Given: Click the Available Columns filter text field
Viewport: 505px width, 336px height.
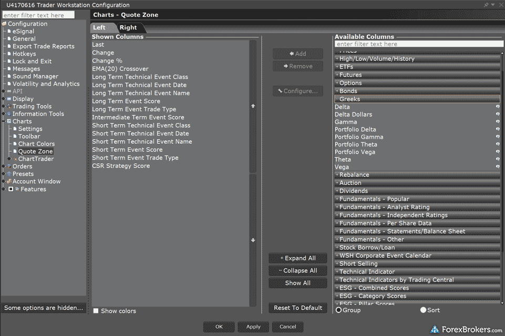Looking at the screenshot, I should pos(418,44).
